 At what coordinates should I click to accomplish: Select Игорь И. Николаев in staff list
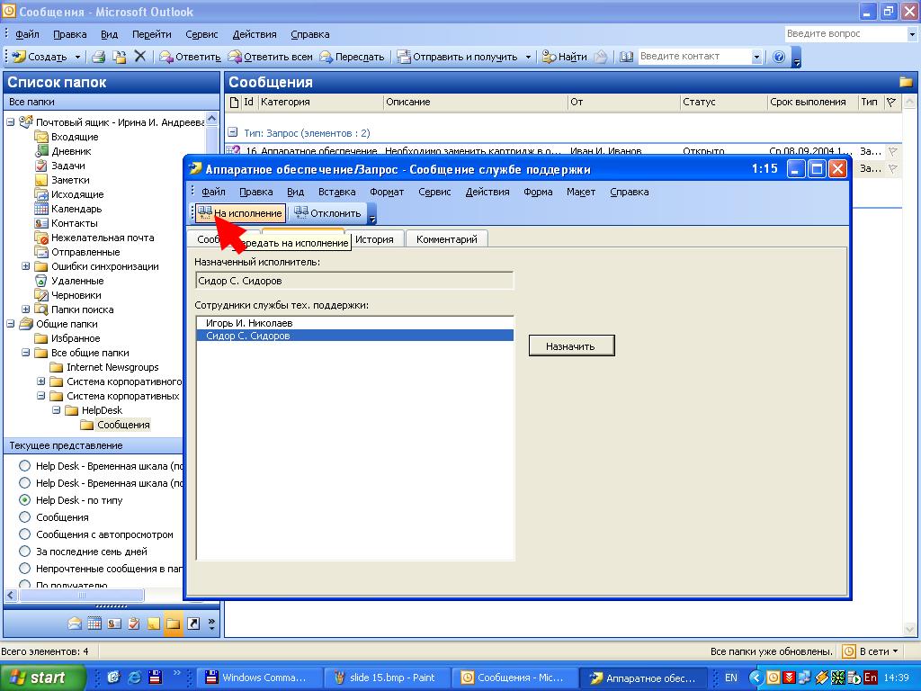point(354,323)
